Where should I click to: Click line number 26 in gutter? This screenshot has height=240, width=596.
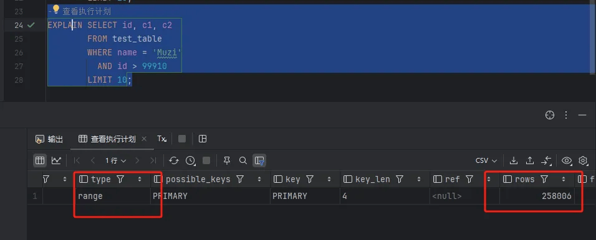[x=18, y=53]
